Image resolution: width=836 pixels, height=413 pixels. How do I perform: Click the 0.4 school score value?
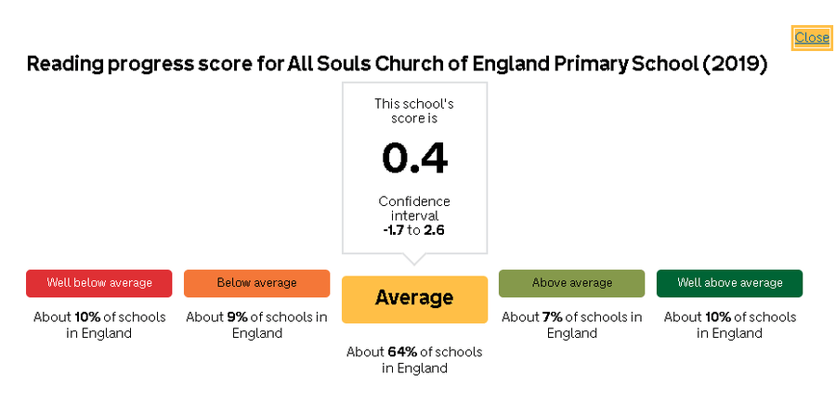(415, 159)
